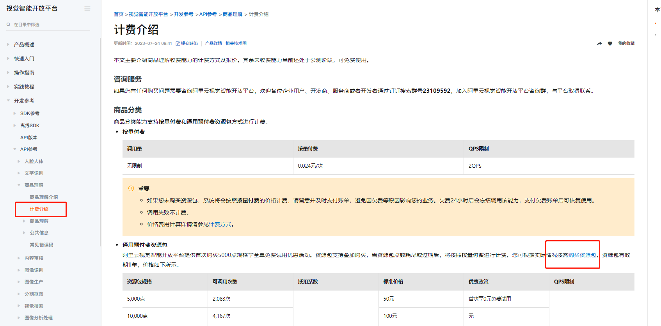Viewport: 661px width, 326px height.
Task: Expand 图像分析处理 in sidebar
Action: (19, 318)
